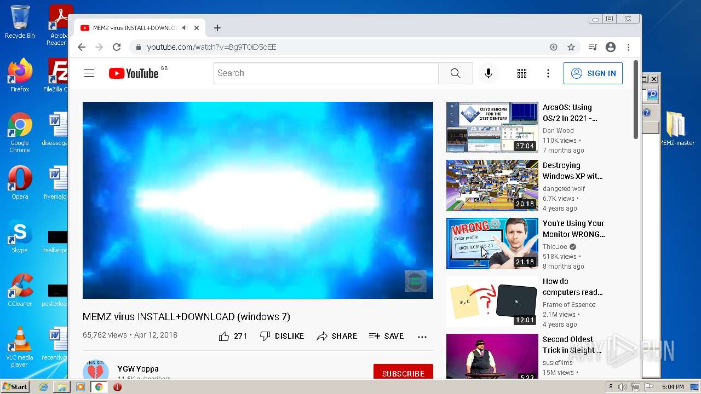
Task: Share the MEMZ virus video
Action: (337, 336)
